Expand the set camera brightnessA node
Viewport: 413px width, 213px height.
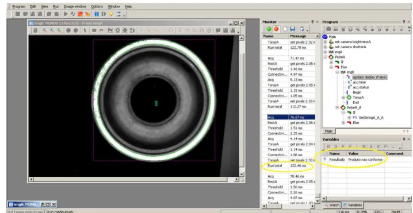pyautogui.click(x=325, y=42)
